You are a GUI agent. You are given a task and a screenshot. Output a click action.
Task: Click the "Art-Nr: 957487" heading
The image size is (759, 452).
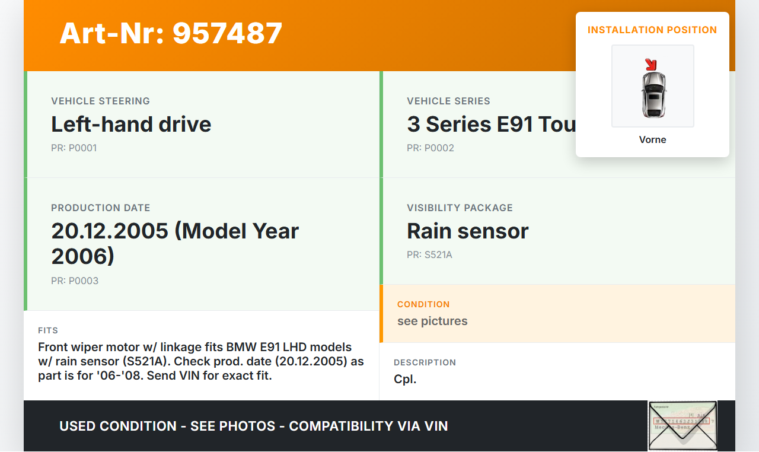pyautogui.click(x=171, y=33)
